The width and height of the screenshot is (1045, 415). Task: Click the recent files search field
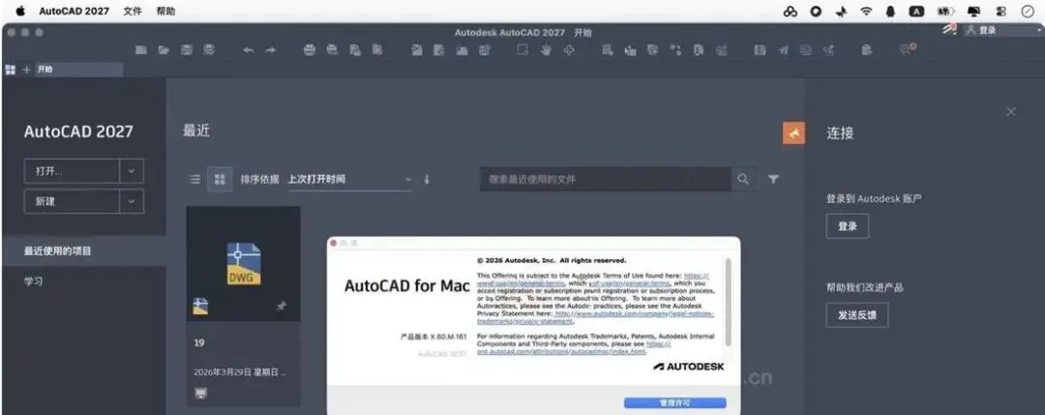(x=606, y=179)
